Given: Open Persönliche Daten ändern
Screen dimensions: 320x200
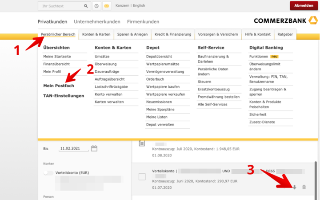Looking at the screenshot, I should point(213,72).
